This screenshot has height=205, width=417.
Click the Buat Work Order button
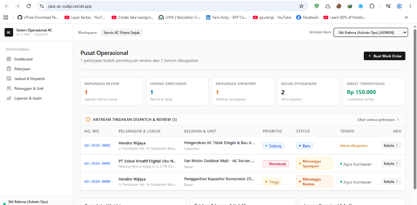click(384, 56)
